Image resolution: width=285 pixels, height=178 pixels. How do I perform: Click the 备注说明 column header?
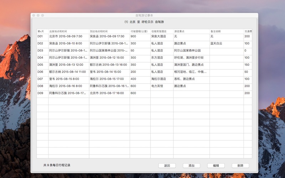coord(227,31)
